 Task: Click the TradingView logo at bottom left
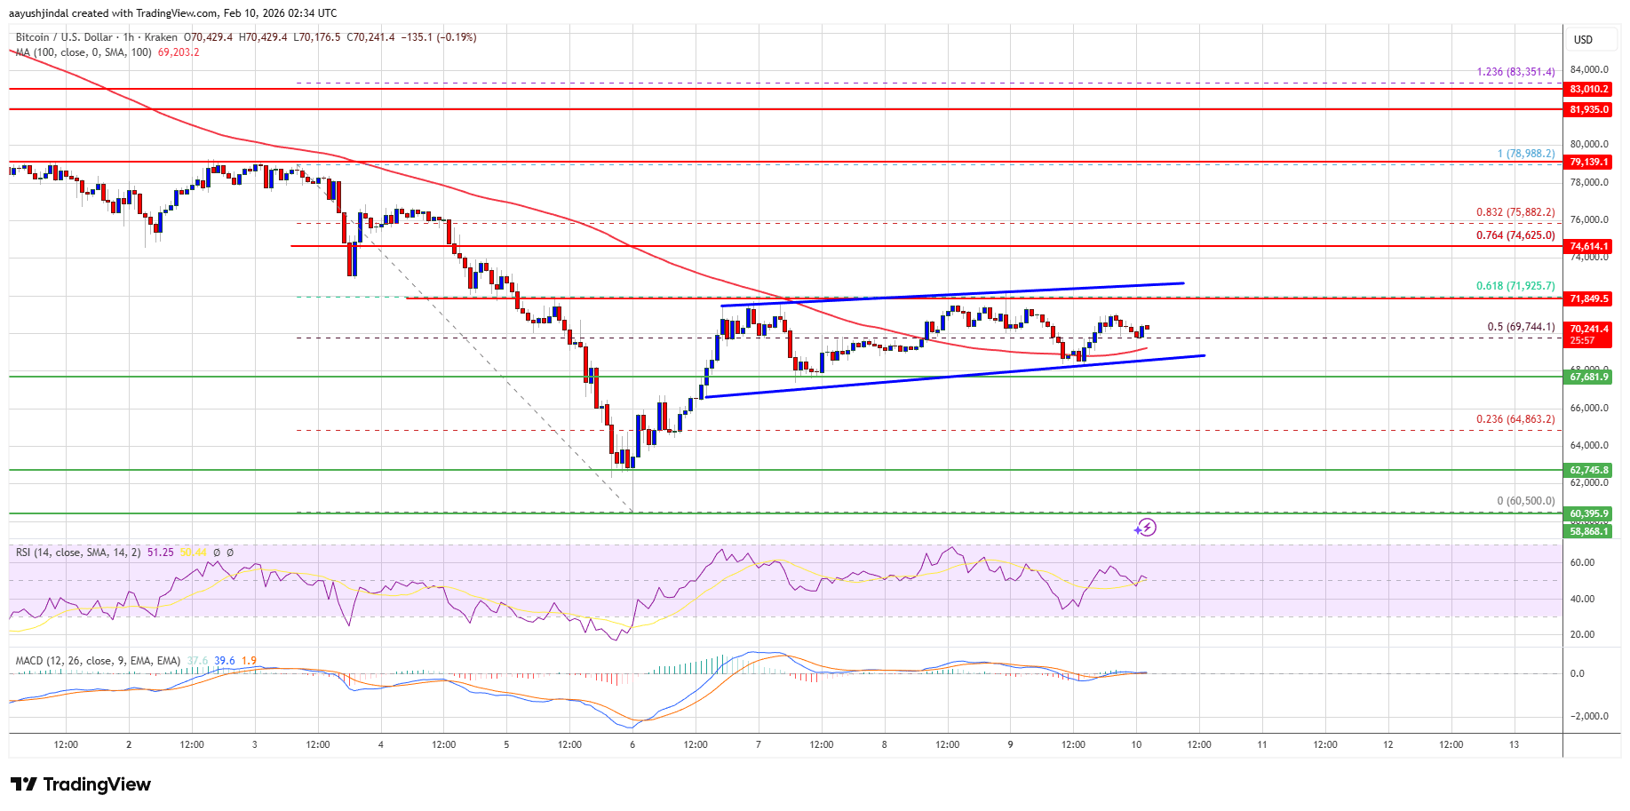(x=81, y=784)
